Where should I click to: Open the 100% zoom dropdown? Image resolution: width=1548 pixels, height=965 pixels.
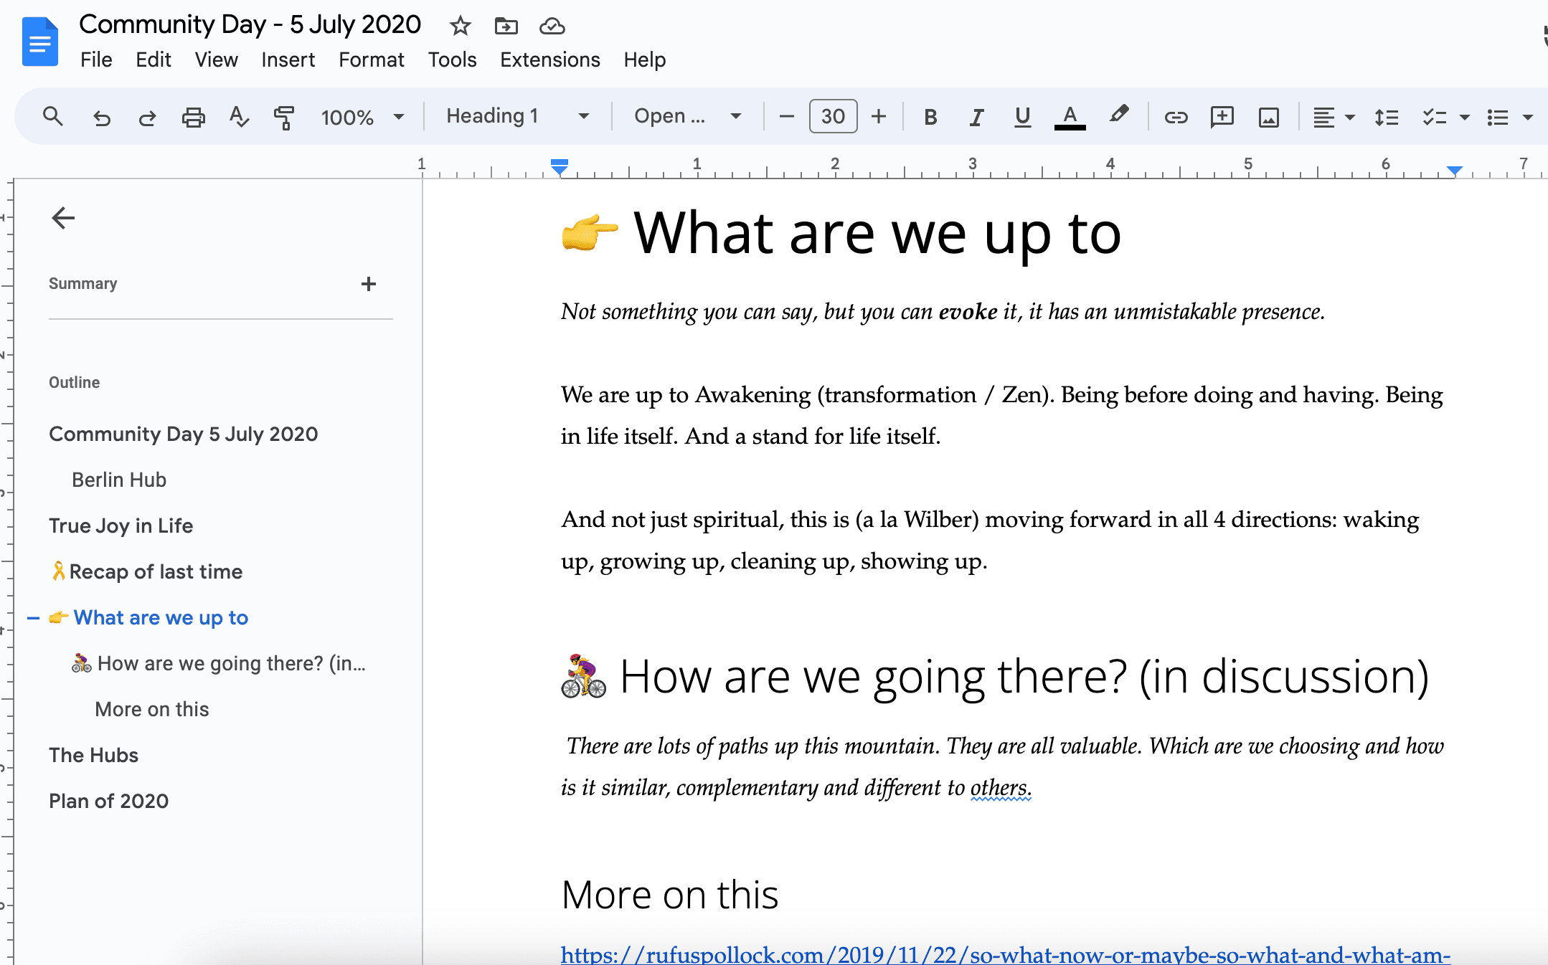362,117
